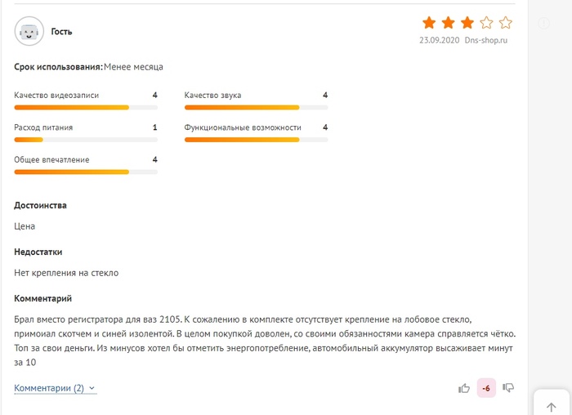Image resolution: width=572 pixels, height=415 pixels.
Task: Click the Общее впечатление rating bar
Action: 86,172
